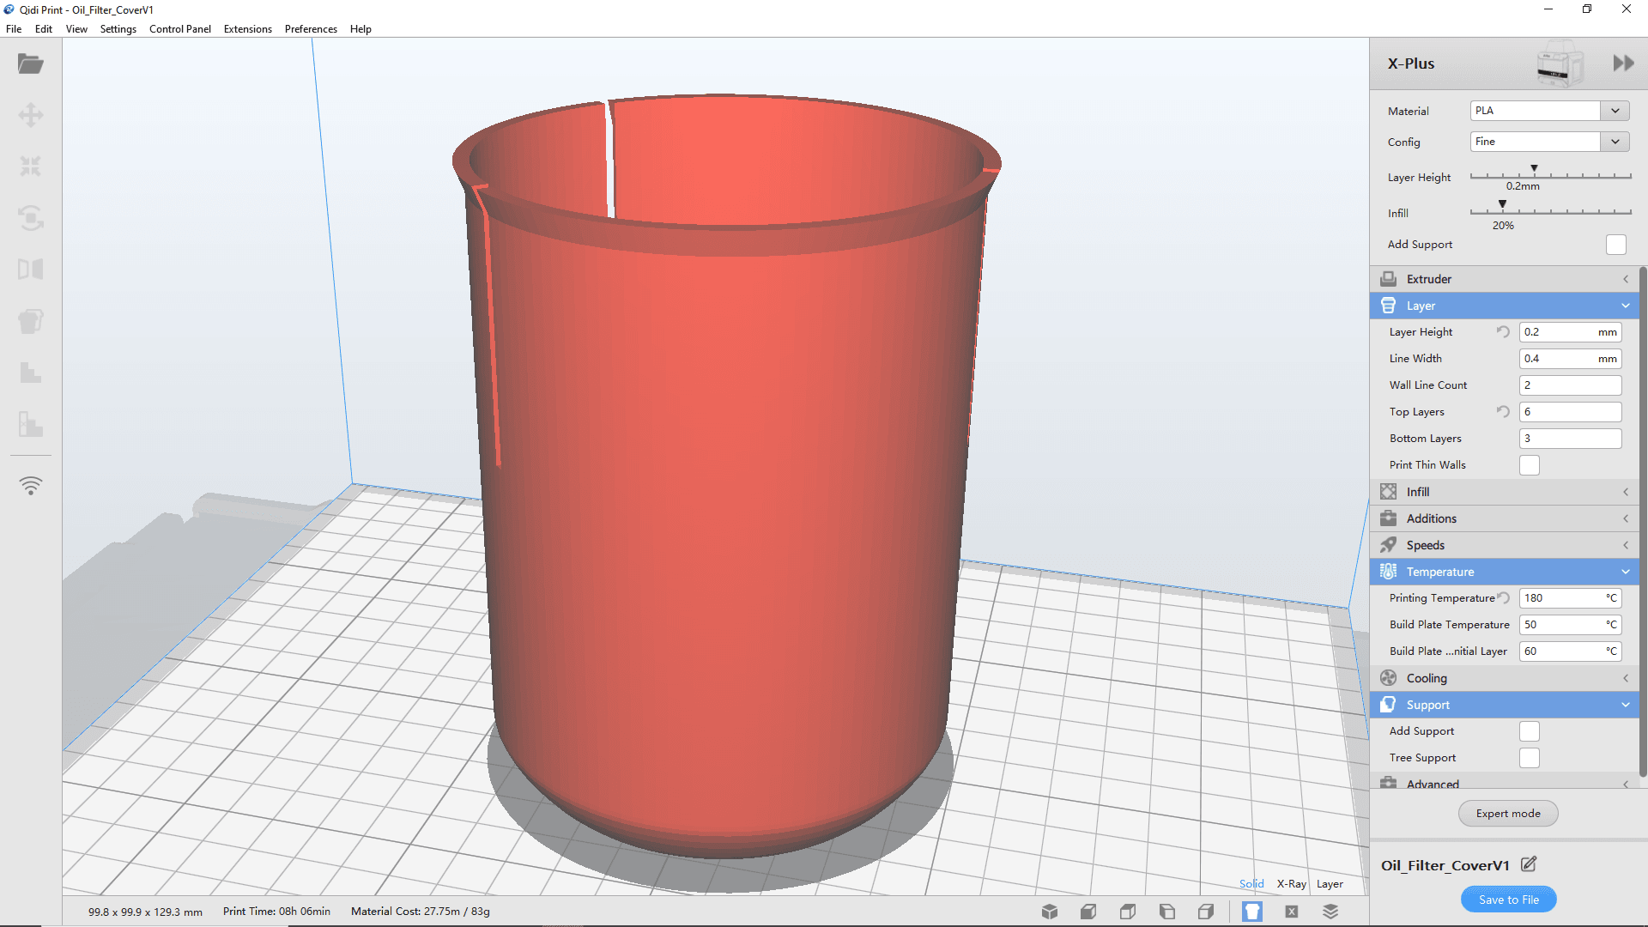Select the Scale tool in left sidebar

(31, 167)
